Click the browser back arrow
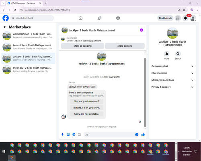 tap(4, 10)
